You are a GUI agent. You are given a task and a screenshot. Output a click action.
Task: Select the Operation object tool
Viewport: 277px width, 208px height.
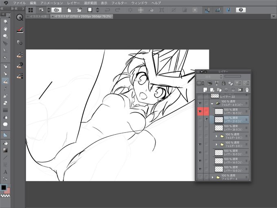[5, 36]
